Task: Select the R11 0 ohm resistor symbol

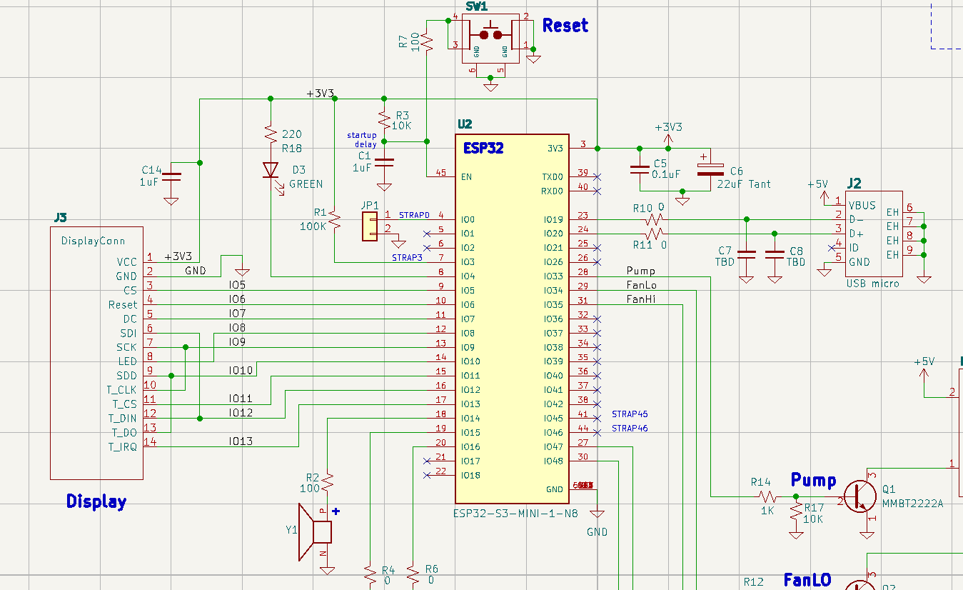Action: click(x=653, y=234)
